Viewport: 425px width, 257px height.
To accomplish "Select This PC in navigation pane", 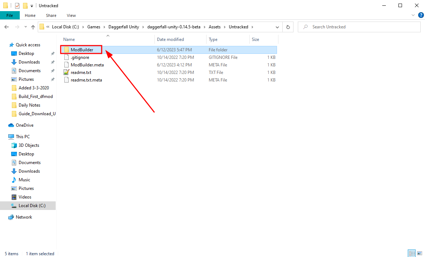I will (x=23, y=137).
